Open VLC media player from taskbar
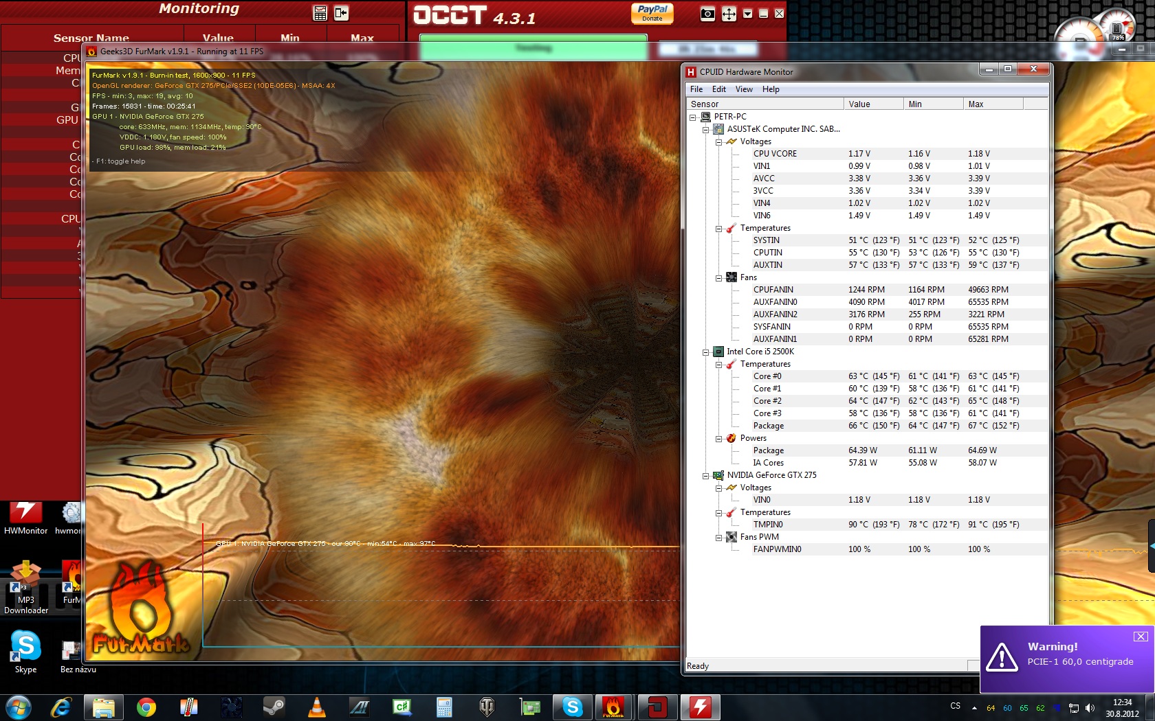This screenshot has height=721, width=1155. (x=316, y=707)
